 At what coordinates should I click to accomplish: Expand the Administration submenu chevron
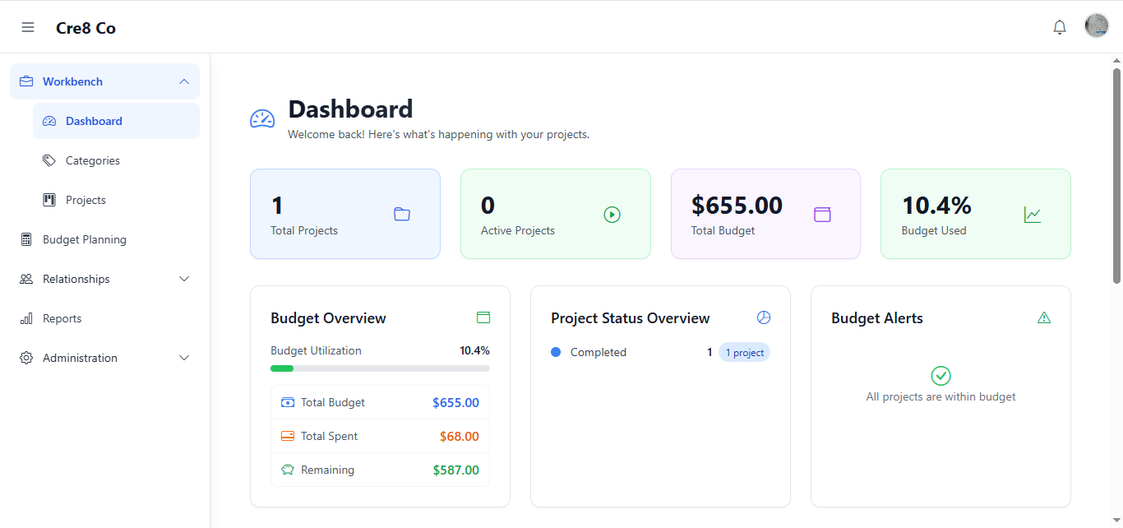pyautogui.click(x=184, y=358)
